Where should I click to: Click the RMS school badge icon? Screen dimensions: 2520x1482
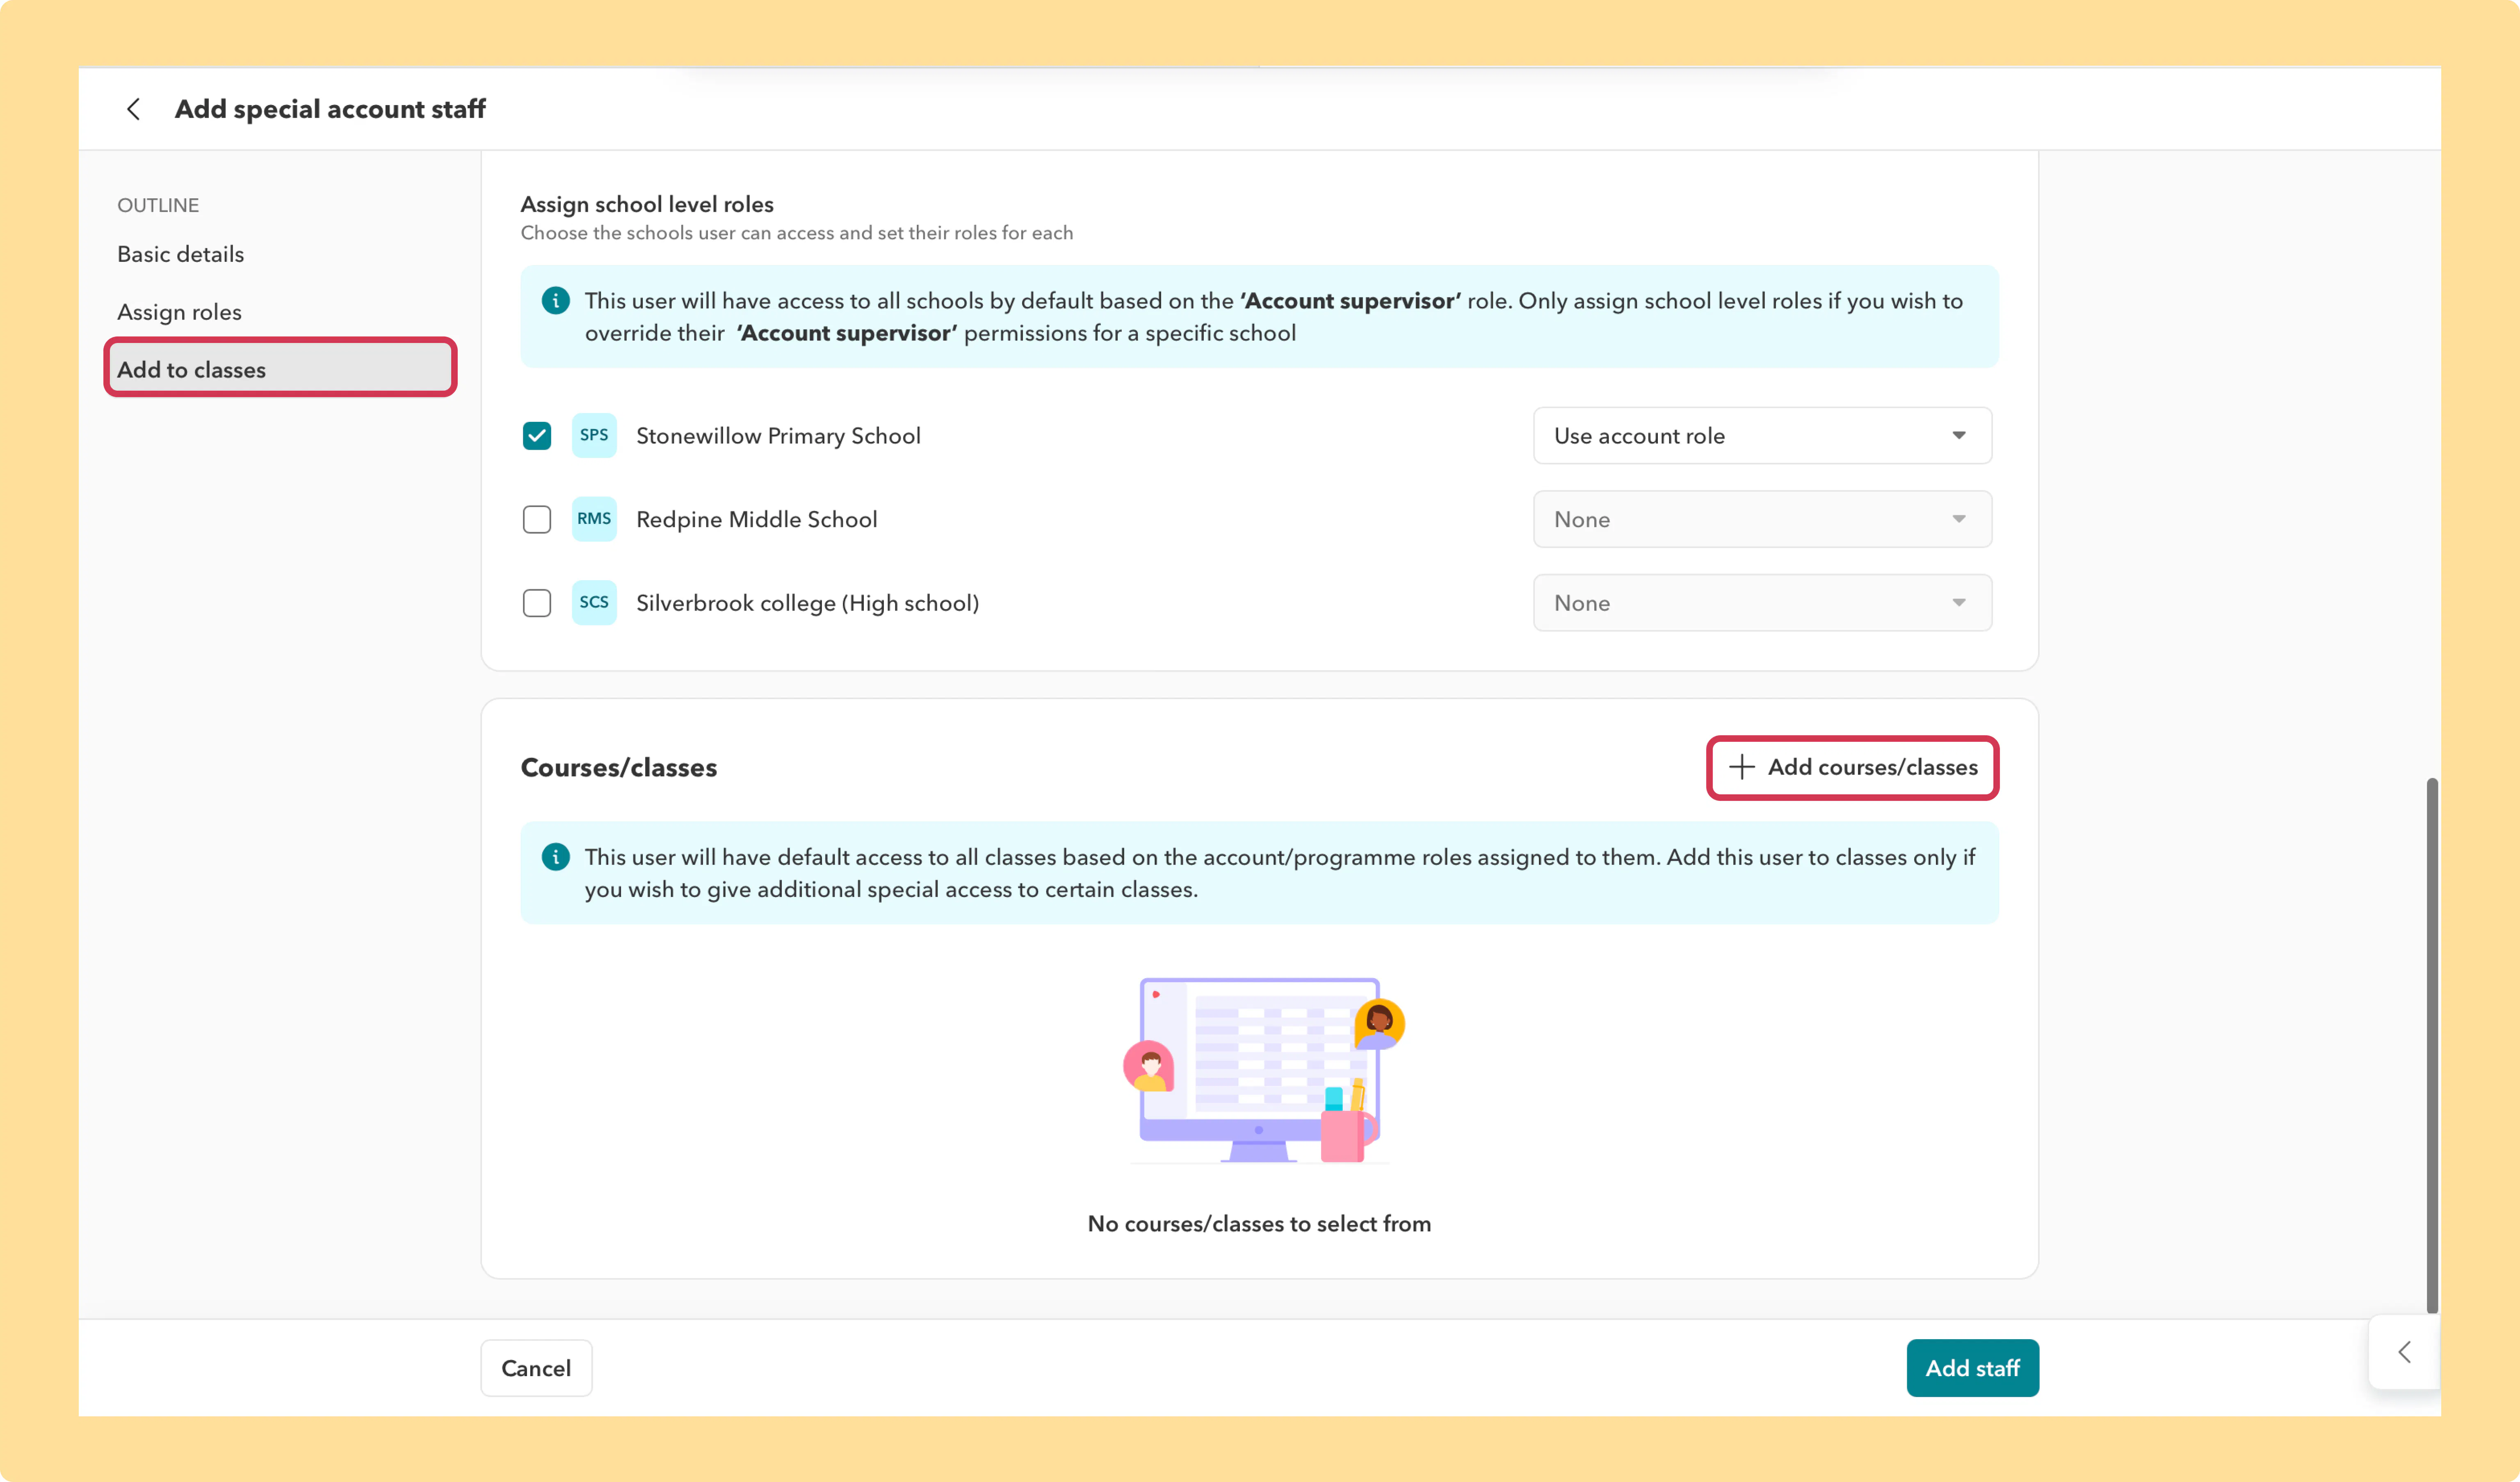point(594,519)
